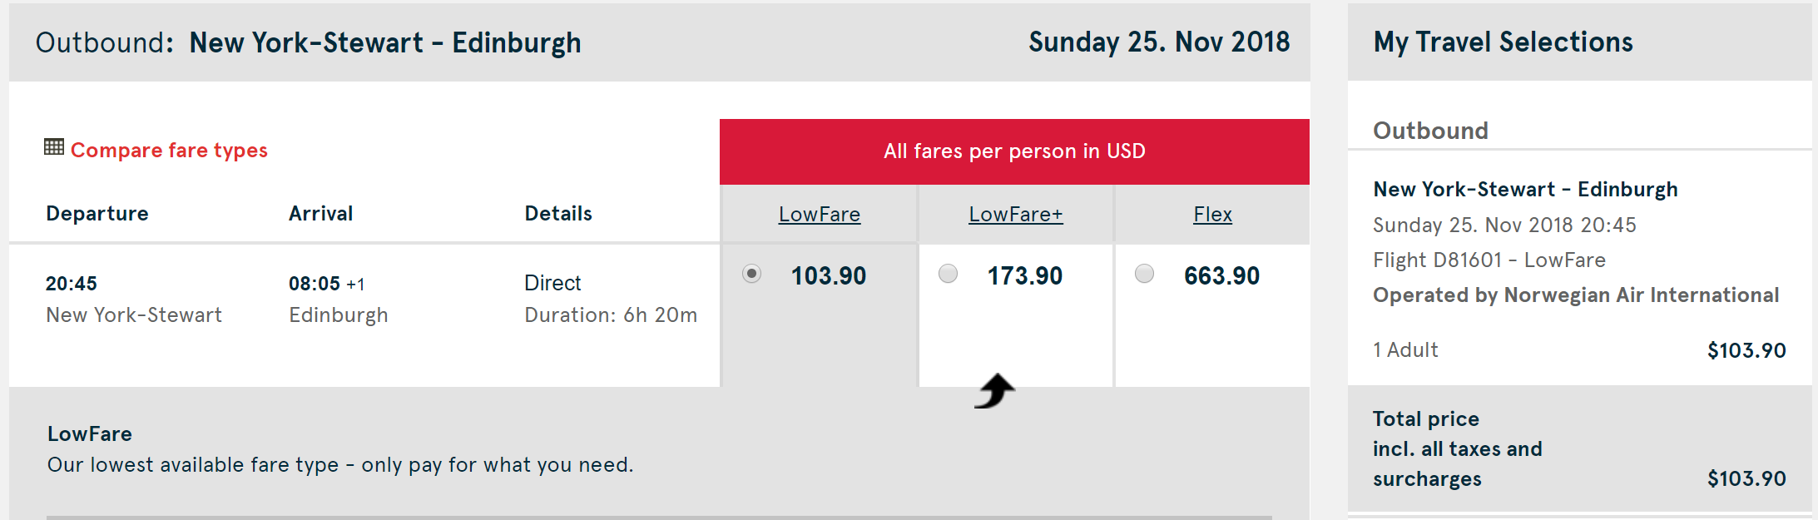Open the Flex column header link
The image size is (1818, 520).
1212,215
